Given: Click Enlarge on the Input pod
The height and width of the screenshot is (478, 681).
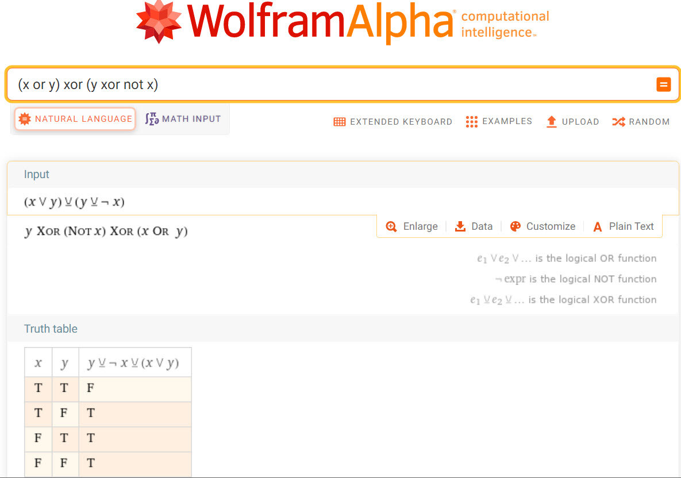Looking at the screenshot, I should pyautogui.click(x=411, y=226).
